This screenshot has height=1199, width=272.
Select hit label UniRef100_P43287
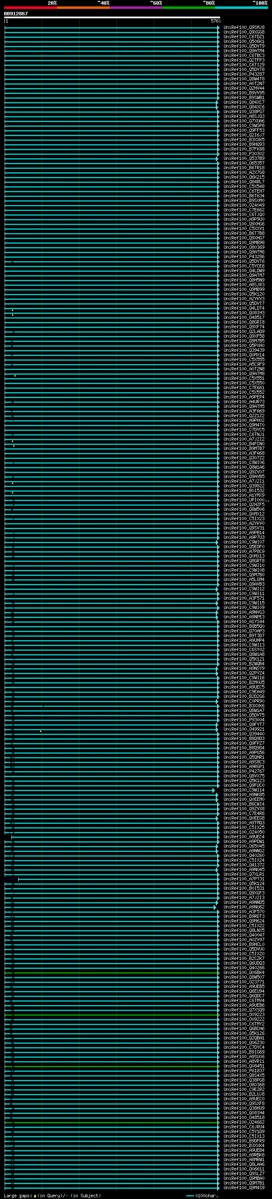click(x=244, y=74)
